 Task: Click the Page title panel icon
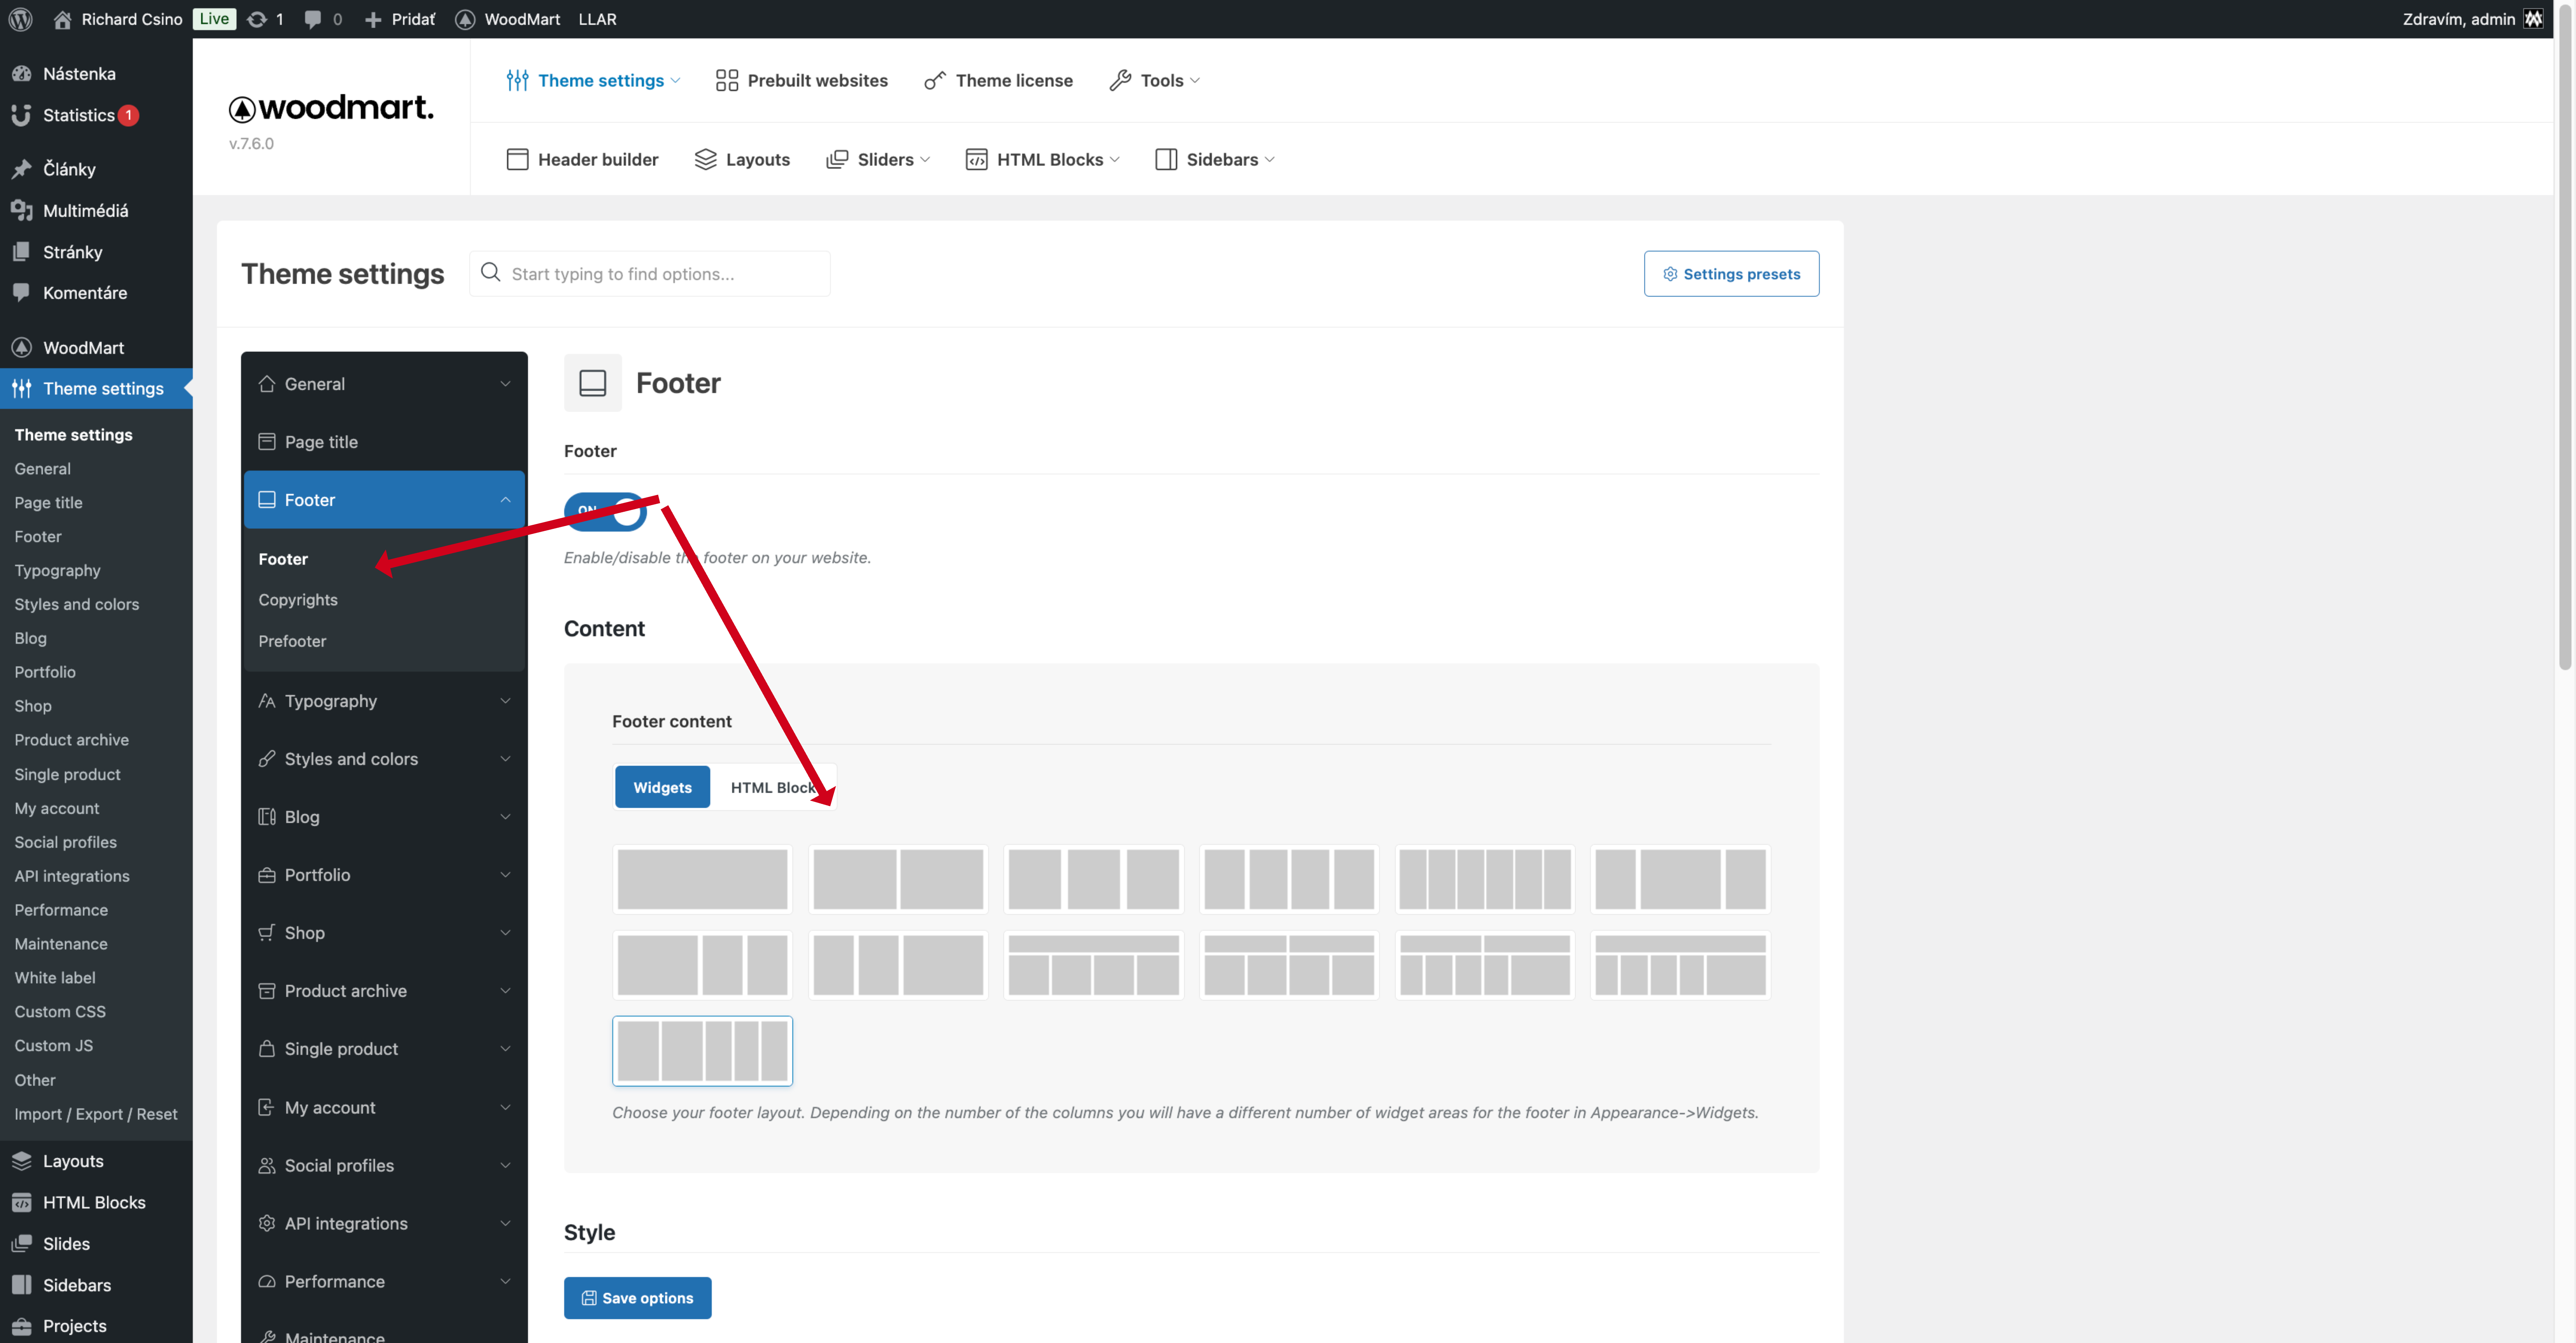[x=267, y=442]
